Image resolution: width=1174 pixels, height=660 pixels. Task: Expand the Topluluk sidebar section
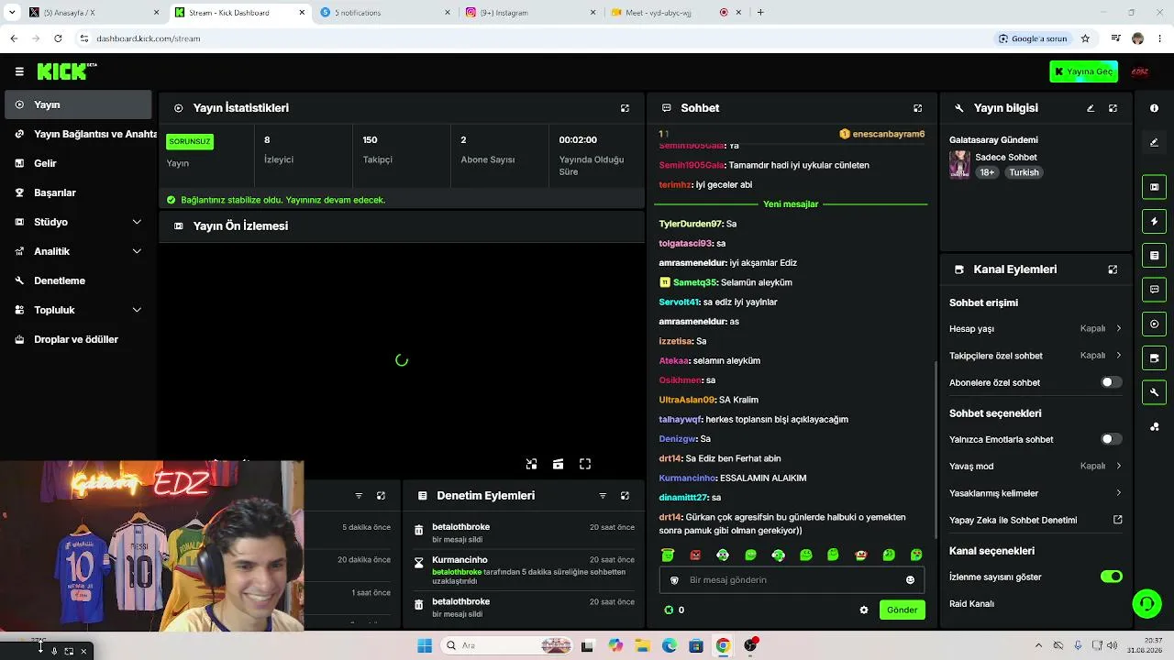point(76,310)
